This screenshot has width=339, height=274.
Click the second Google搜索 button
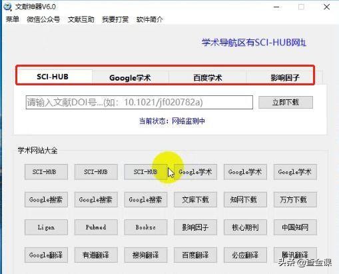click(x=96, y=199)
